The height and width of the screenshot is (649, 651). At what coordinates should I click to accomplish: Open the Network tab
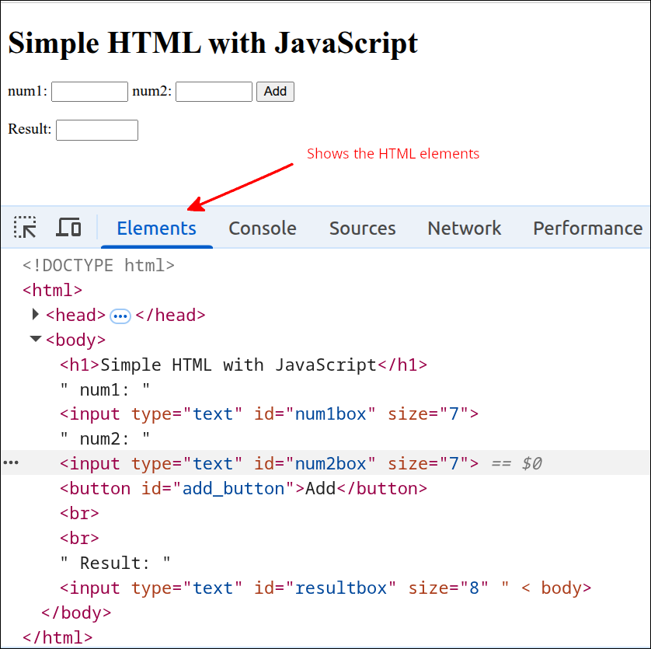464,228
